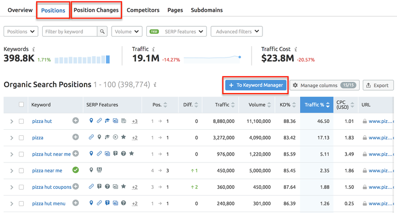Expand the pizza keyword row
Screen dimensions: 397x213
coord(11,138)
